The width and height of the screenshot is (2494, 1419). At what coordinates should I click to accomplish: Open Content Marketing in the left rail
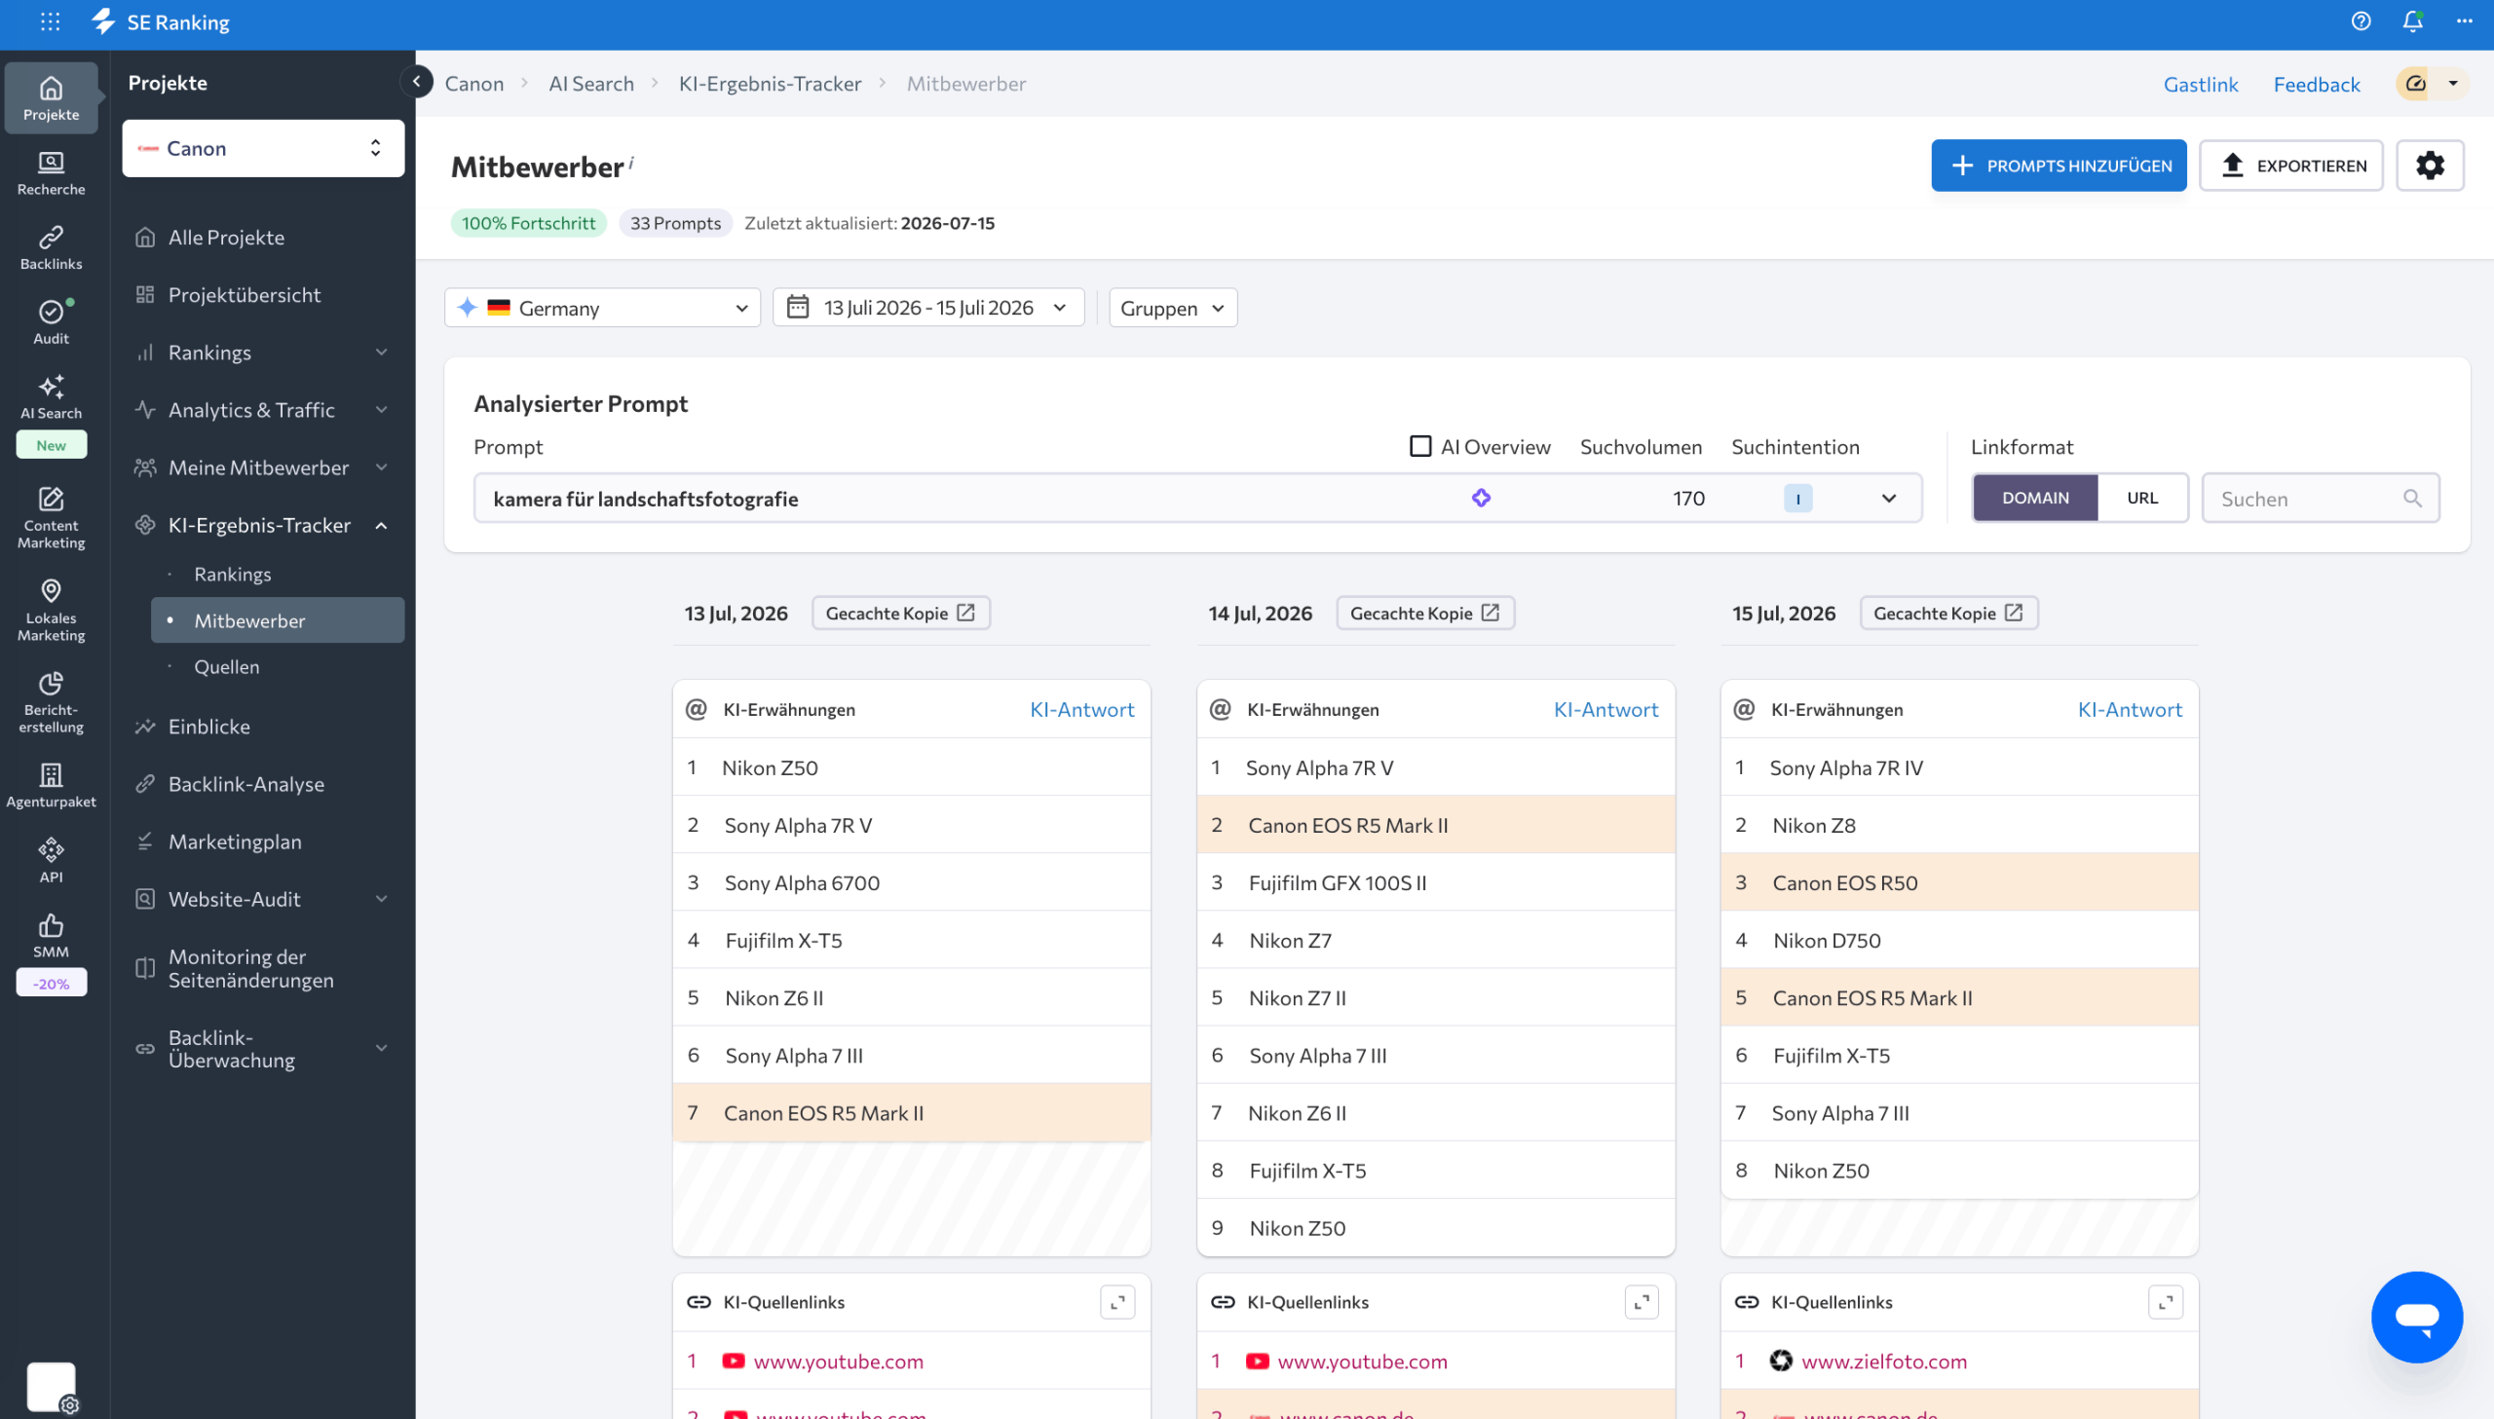tap(52, 518)
